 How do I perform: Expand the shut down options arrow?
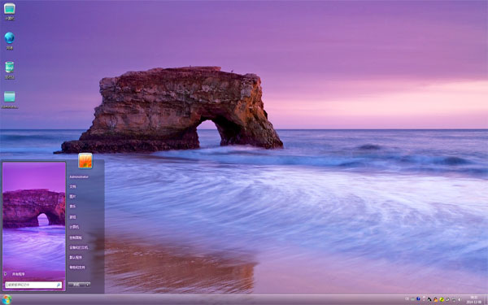(88, 285)
